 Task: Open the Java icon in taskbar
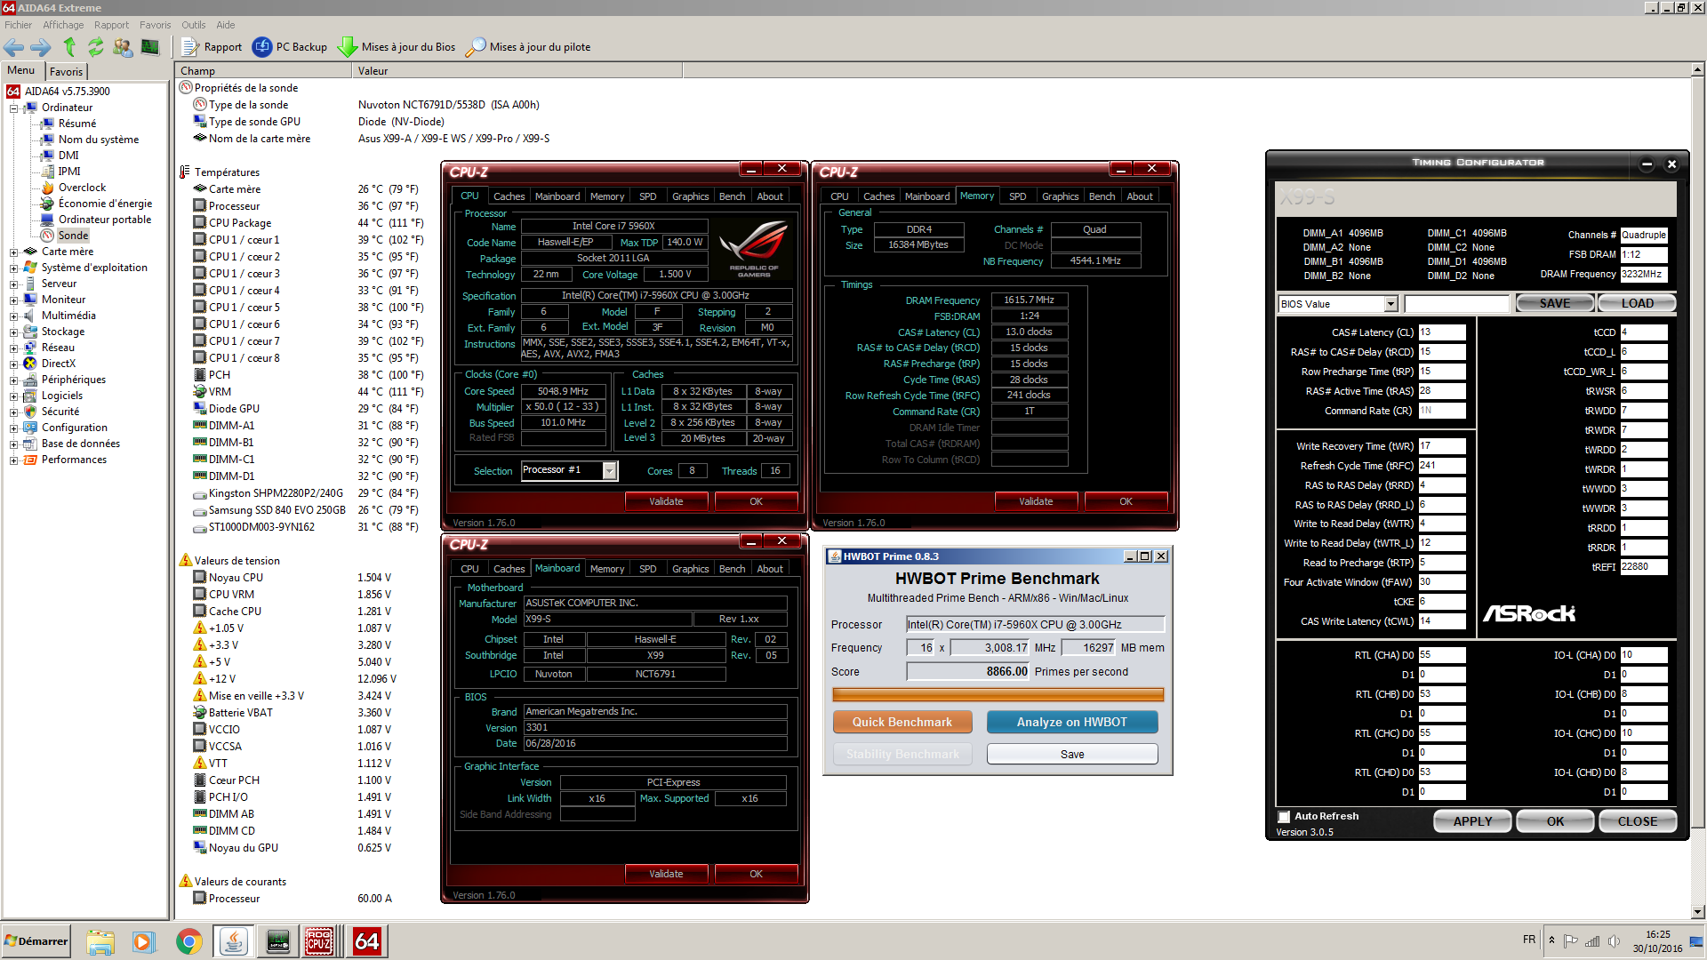coord(234,941)
